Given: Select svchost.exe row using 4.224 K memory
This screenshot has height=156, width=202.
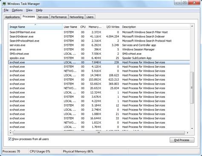Looking at the screenshot, I should tap(99, 101).
